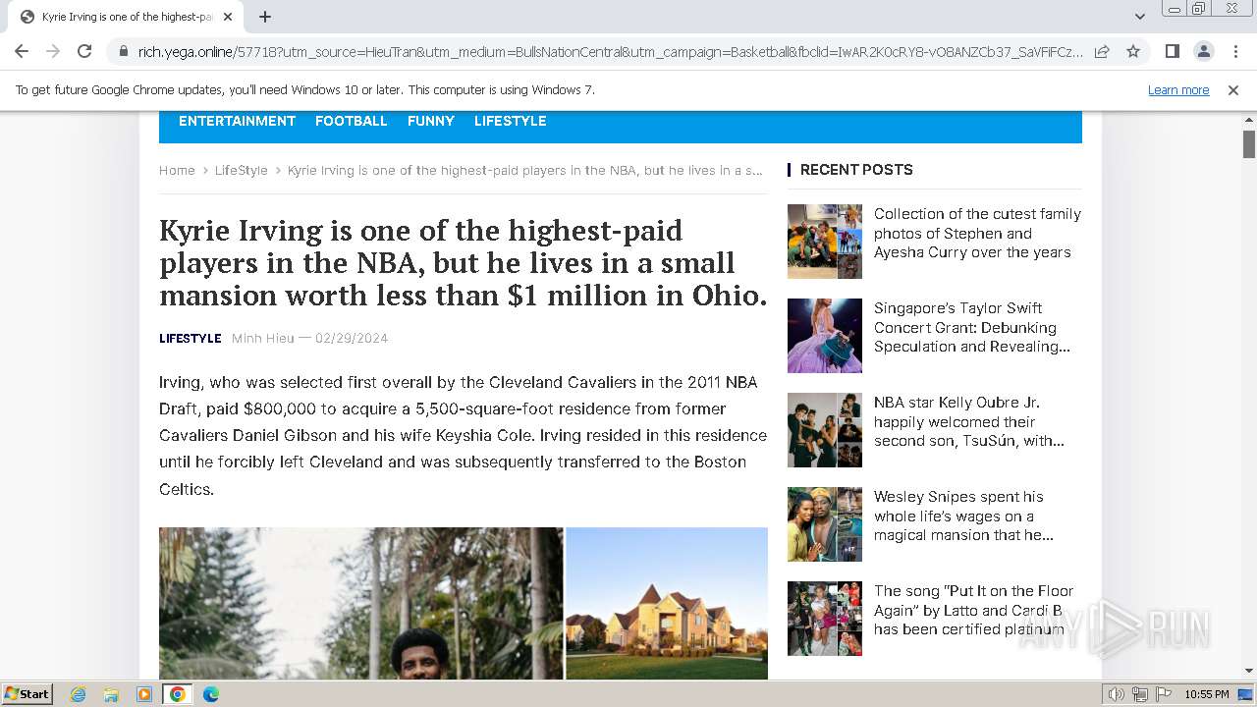This screenshot has height=707, width=1257.
Task: Click the clock showing 10:55 PM
Action: 1207,694
